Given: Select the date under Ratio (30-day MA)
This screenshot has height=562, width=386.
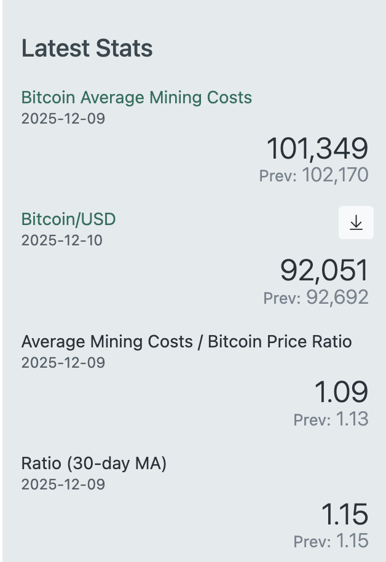Looking at the screenshot, I should tap(63, 485).
